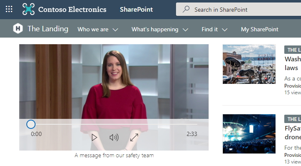This screenshot has width=301, height=166.
Task: Focus the Search in SharePoint box
Action: pyautogui.click(x=238, y=9)
